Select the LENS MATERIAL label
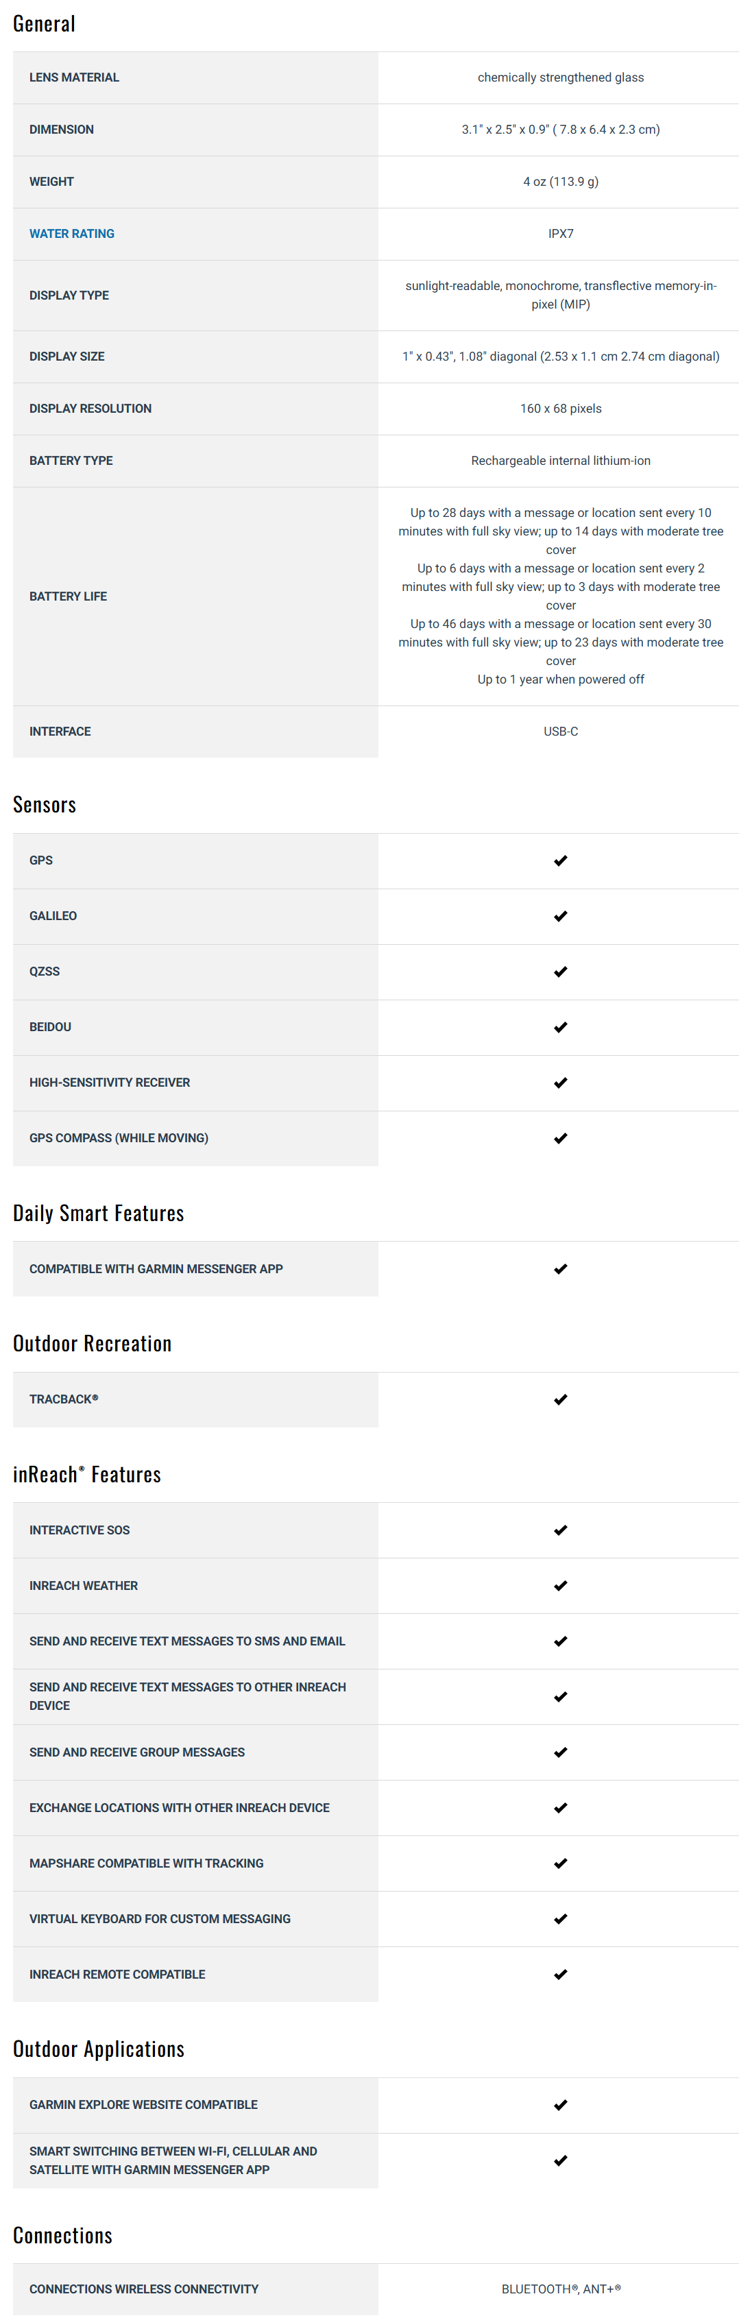Image resolution: width=739 pixels, height=2316 pixels. [x=74, y=77]
